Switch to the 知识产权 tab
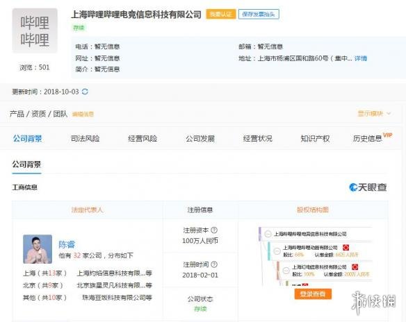This screenshot has width=406, height=322. coord(315,139)
